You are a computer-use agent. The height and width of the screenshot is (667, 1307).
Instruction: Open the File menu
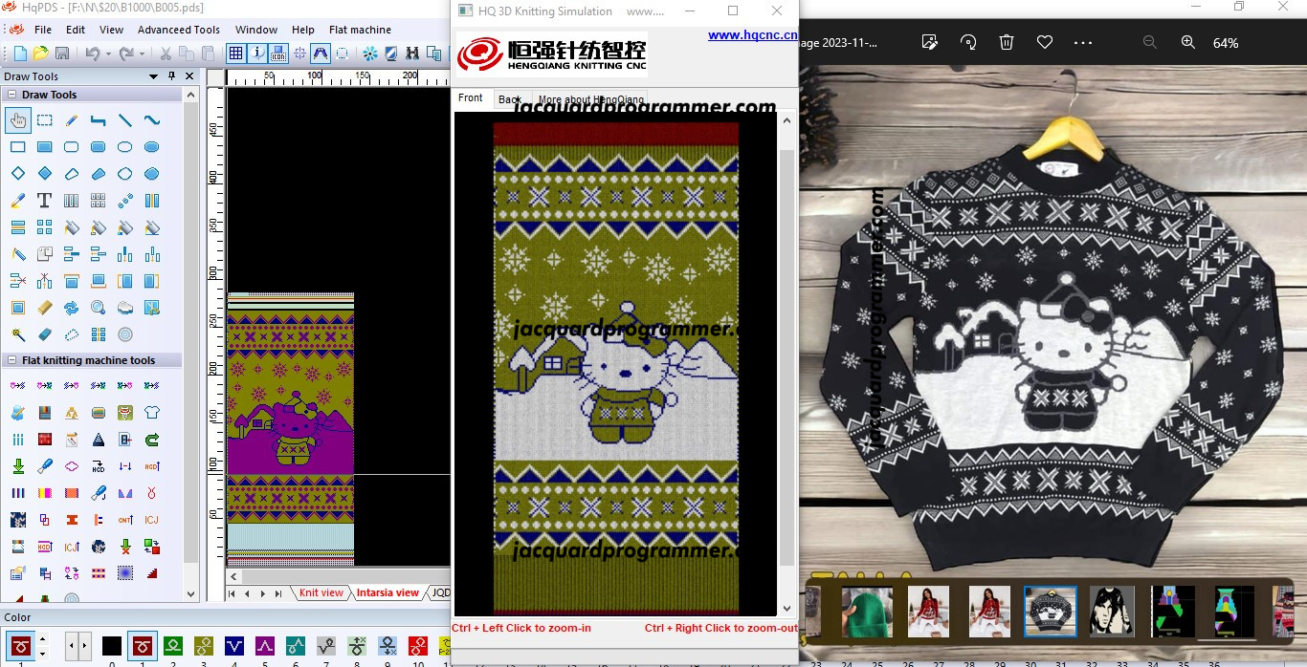(x=43, y=30)
